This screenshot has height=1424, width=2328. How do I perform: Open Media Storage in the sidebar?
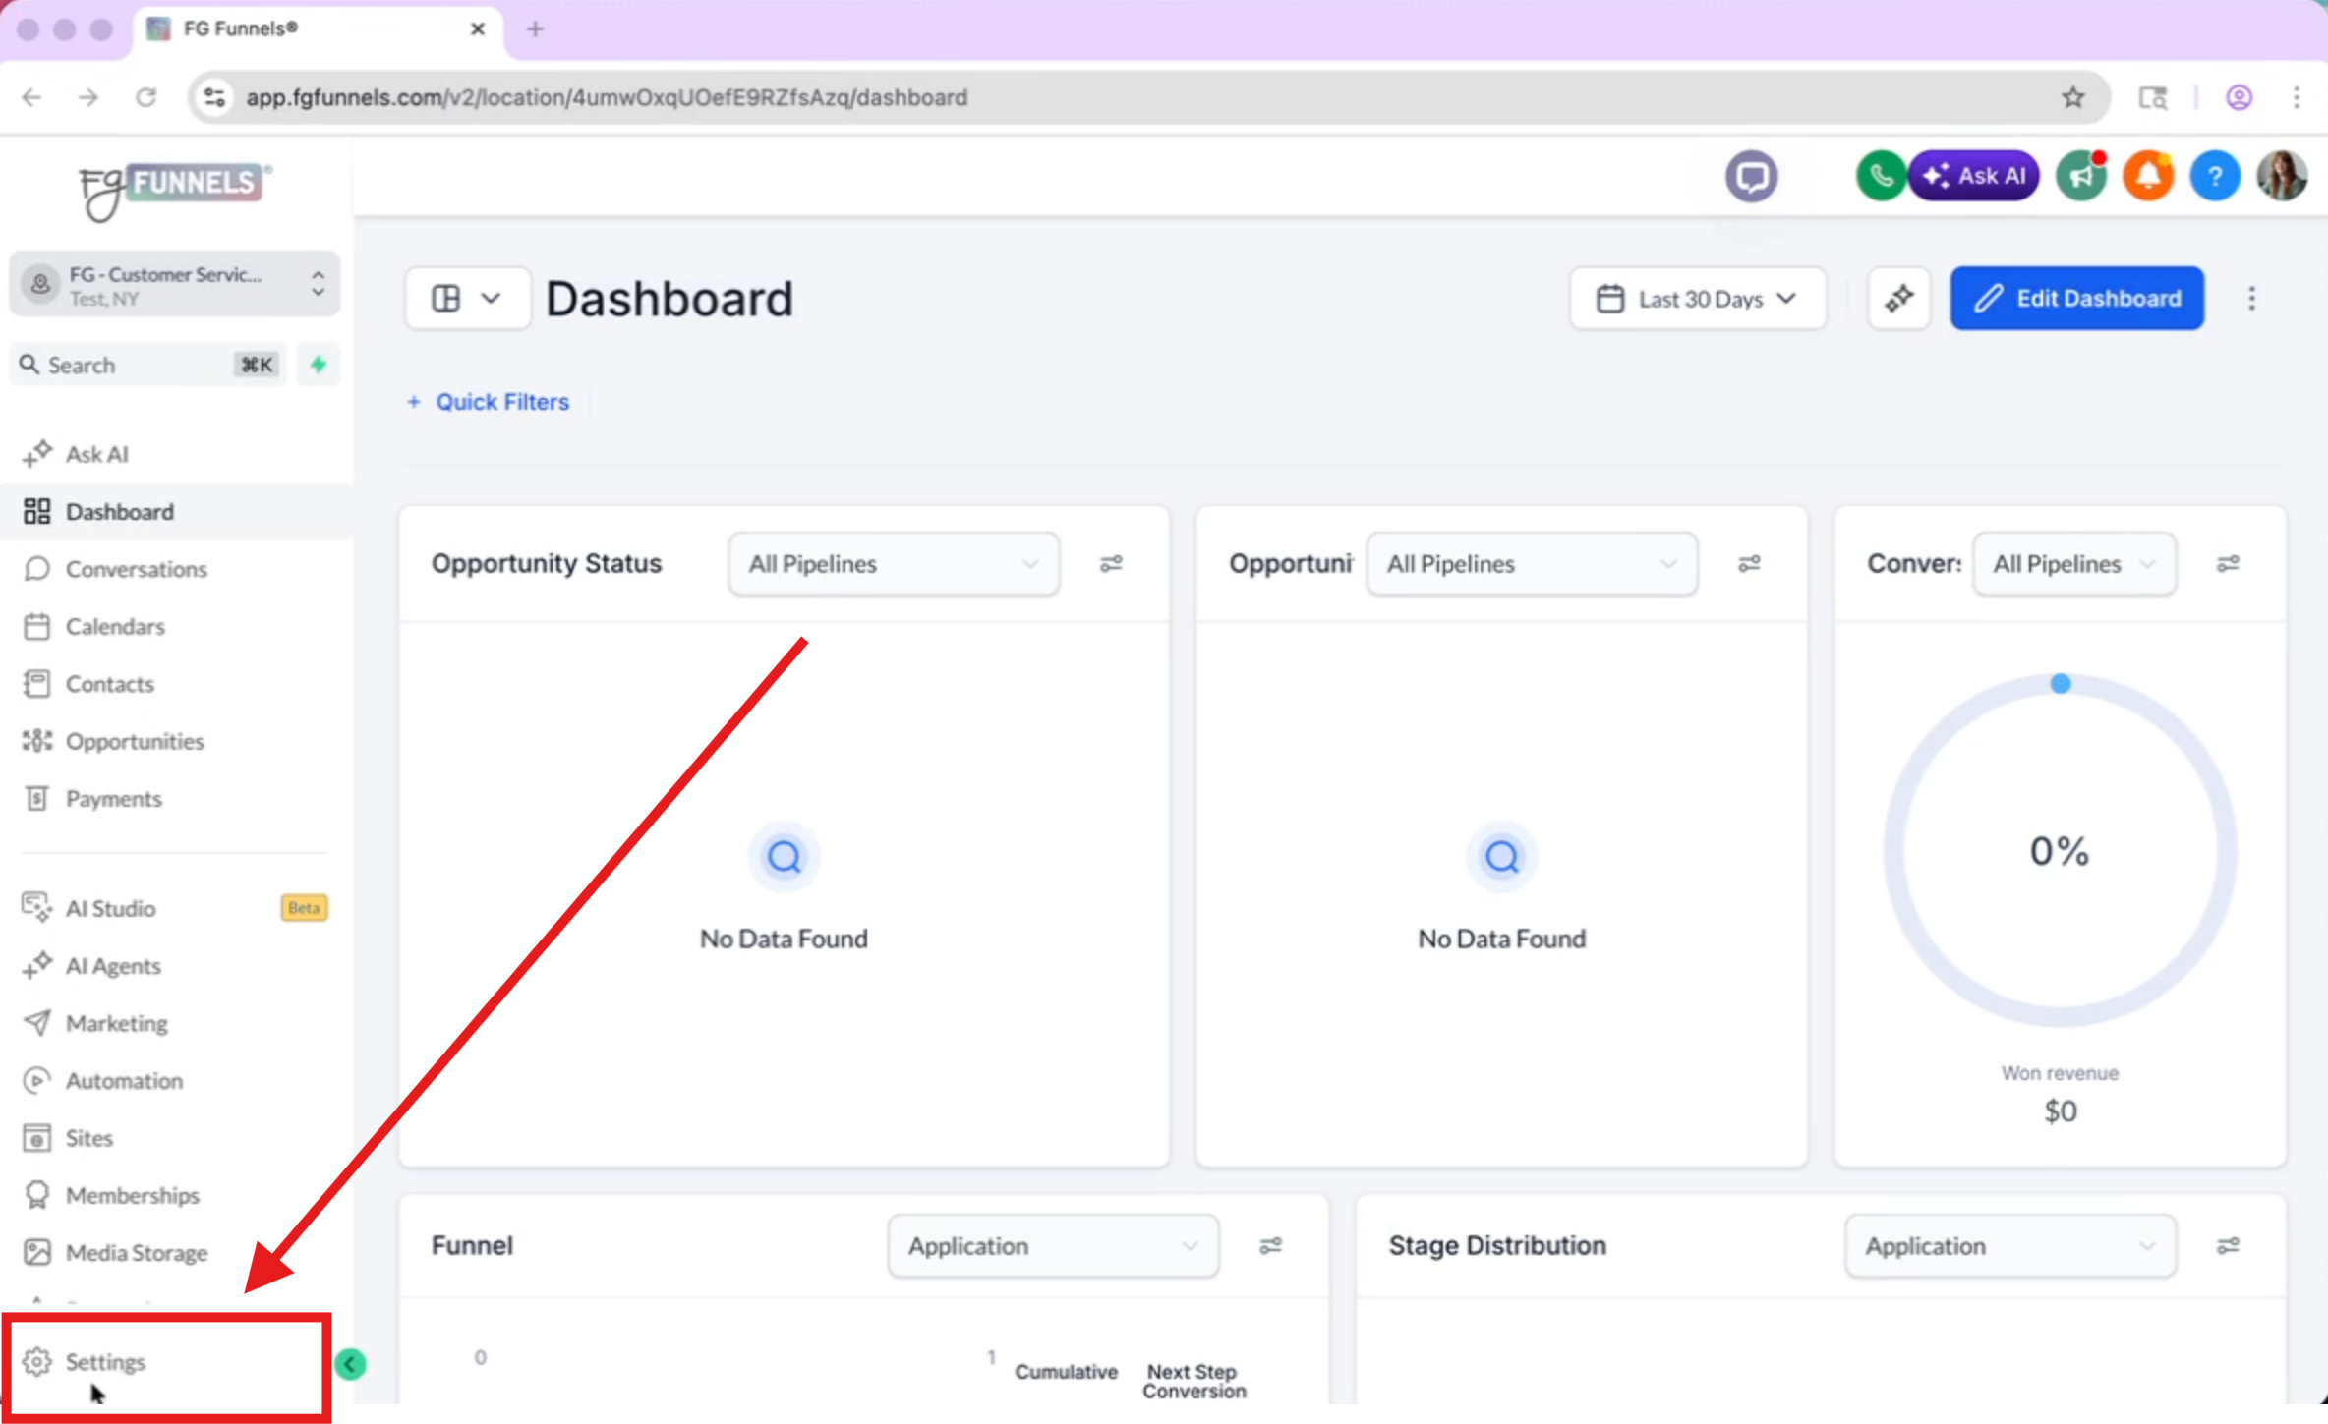click(x=175, y=1253)
